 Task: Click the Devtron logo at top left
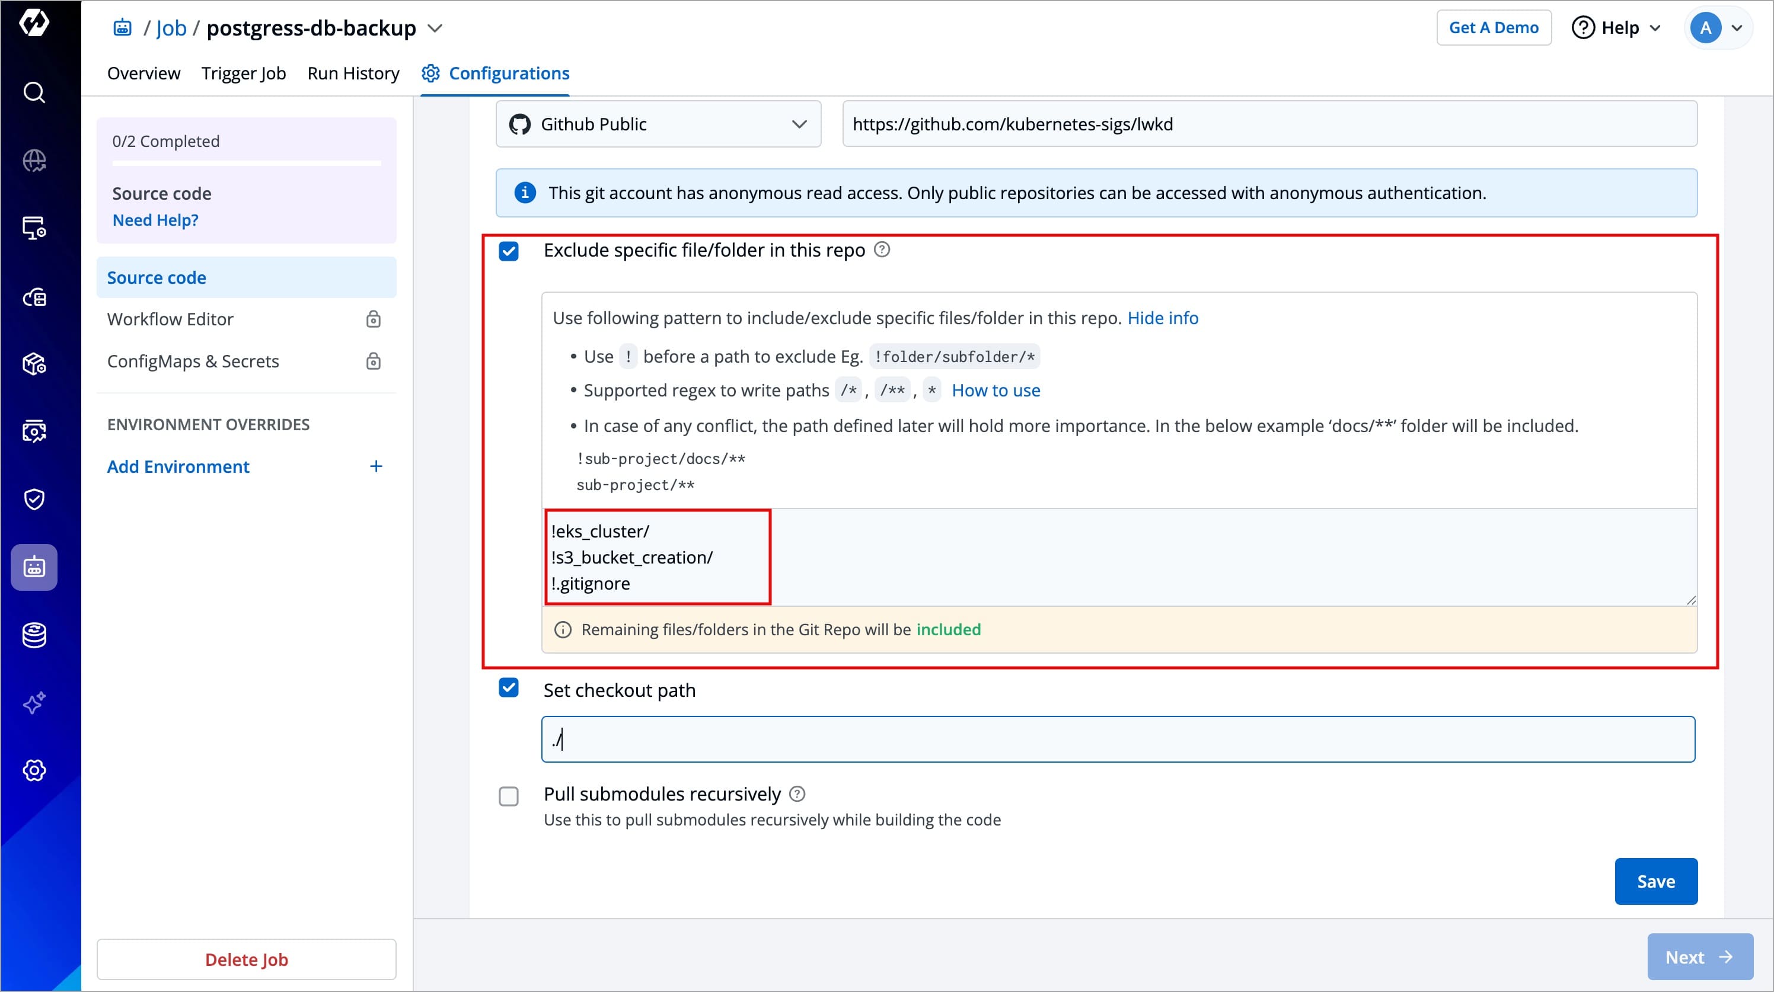[34, 23]
